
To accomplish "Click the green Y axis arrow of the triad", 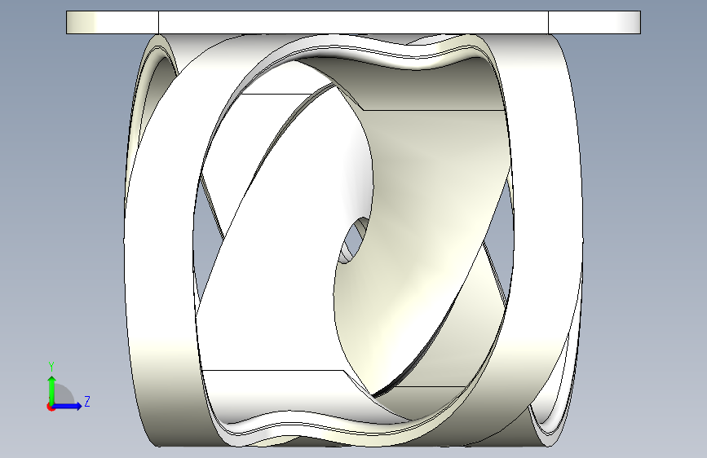I will click(x=52, y=390).
